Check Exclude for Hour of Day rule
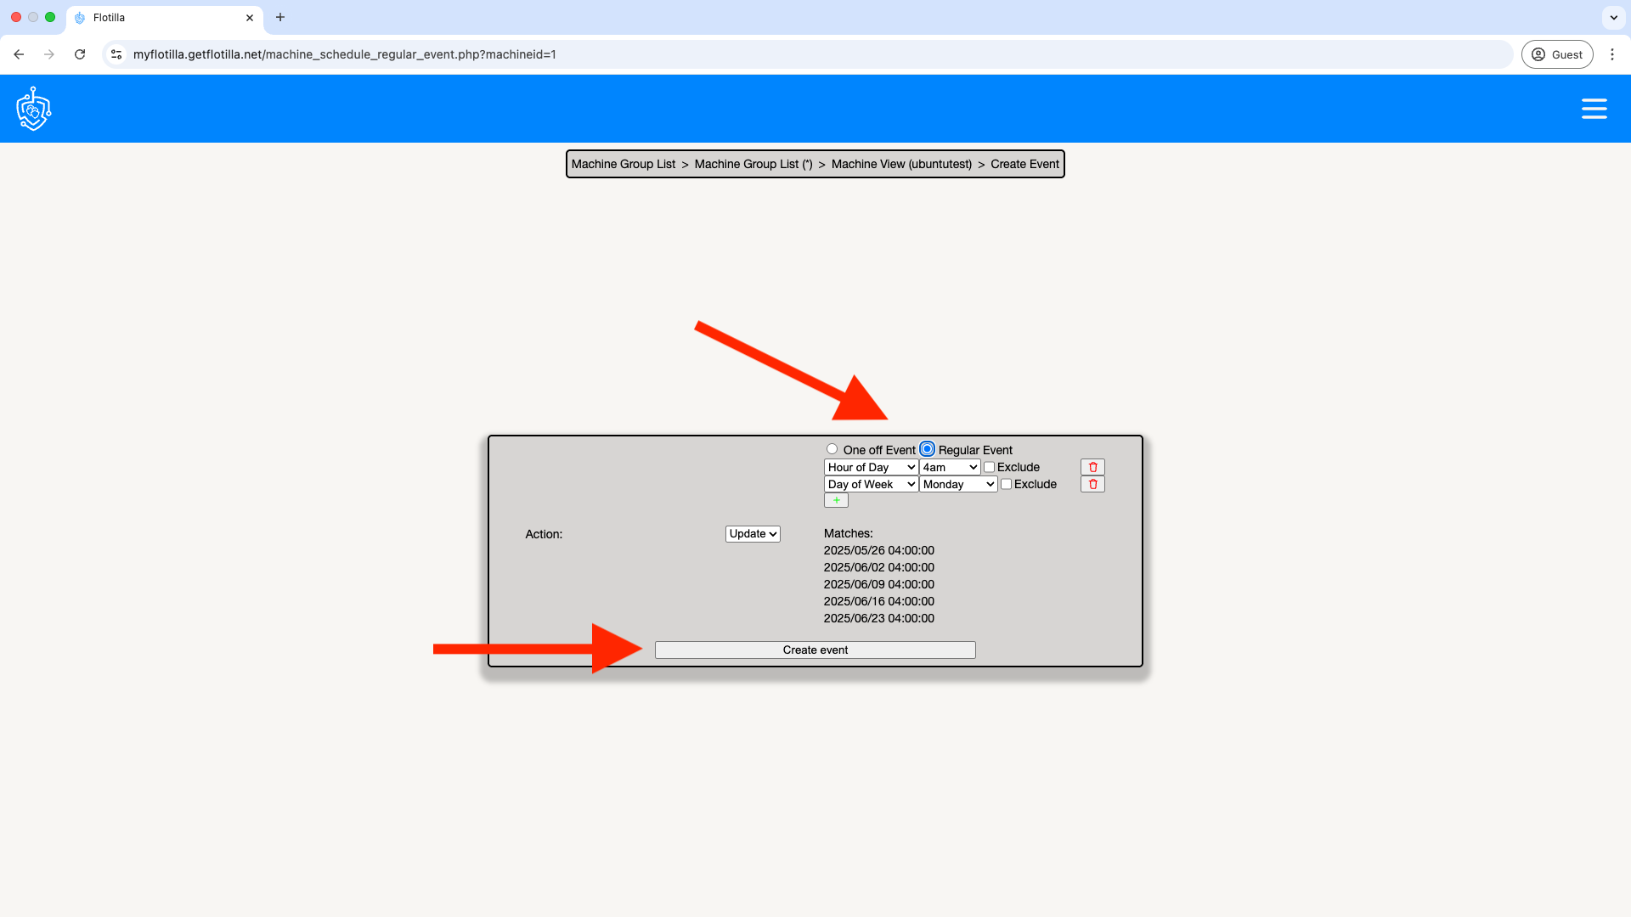The image size is (1631, 917). click(989, 467)
